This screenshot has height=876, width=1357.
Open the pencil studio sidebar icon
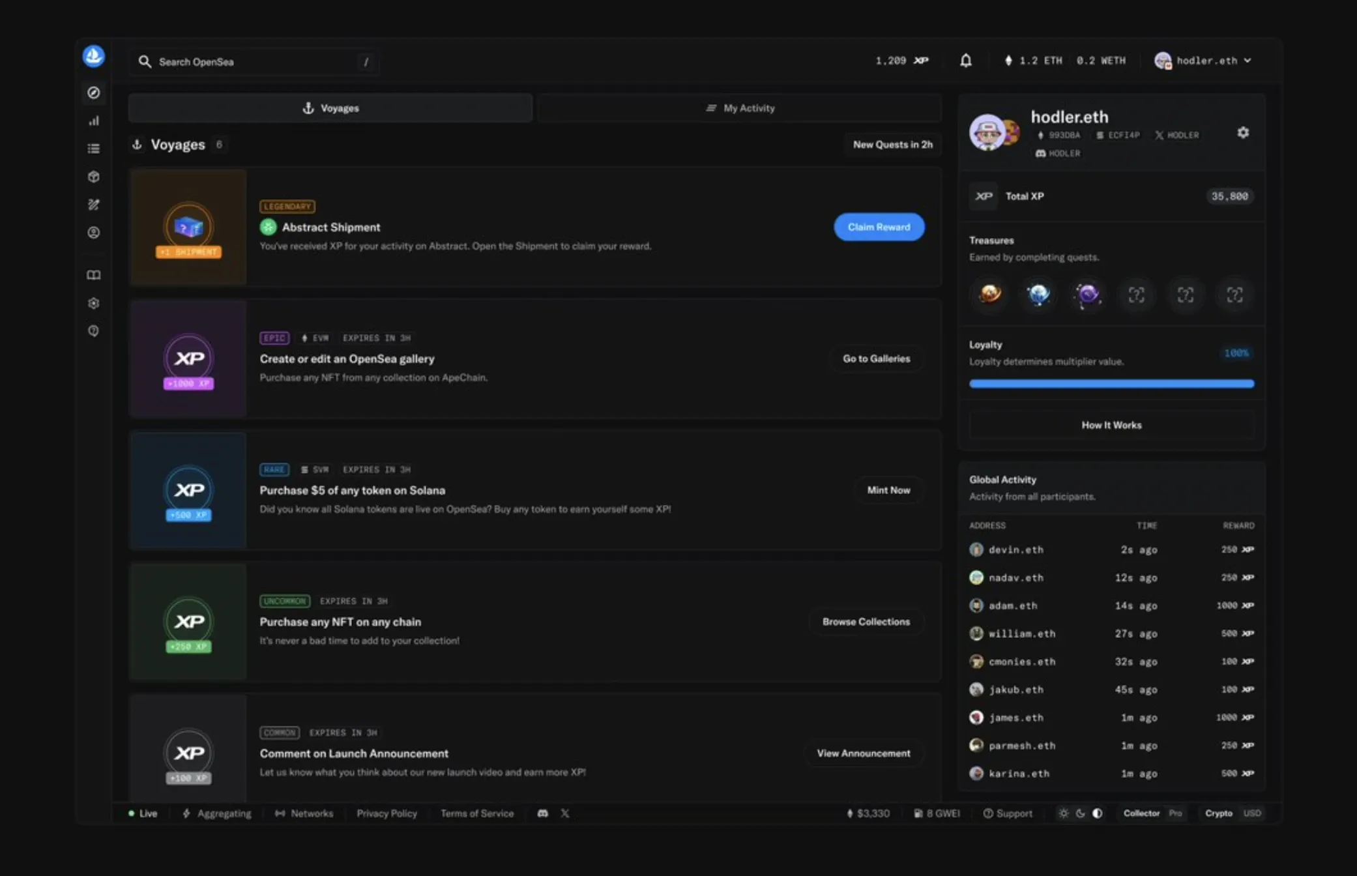click(94, 205)
